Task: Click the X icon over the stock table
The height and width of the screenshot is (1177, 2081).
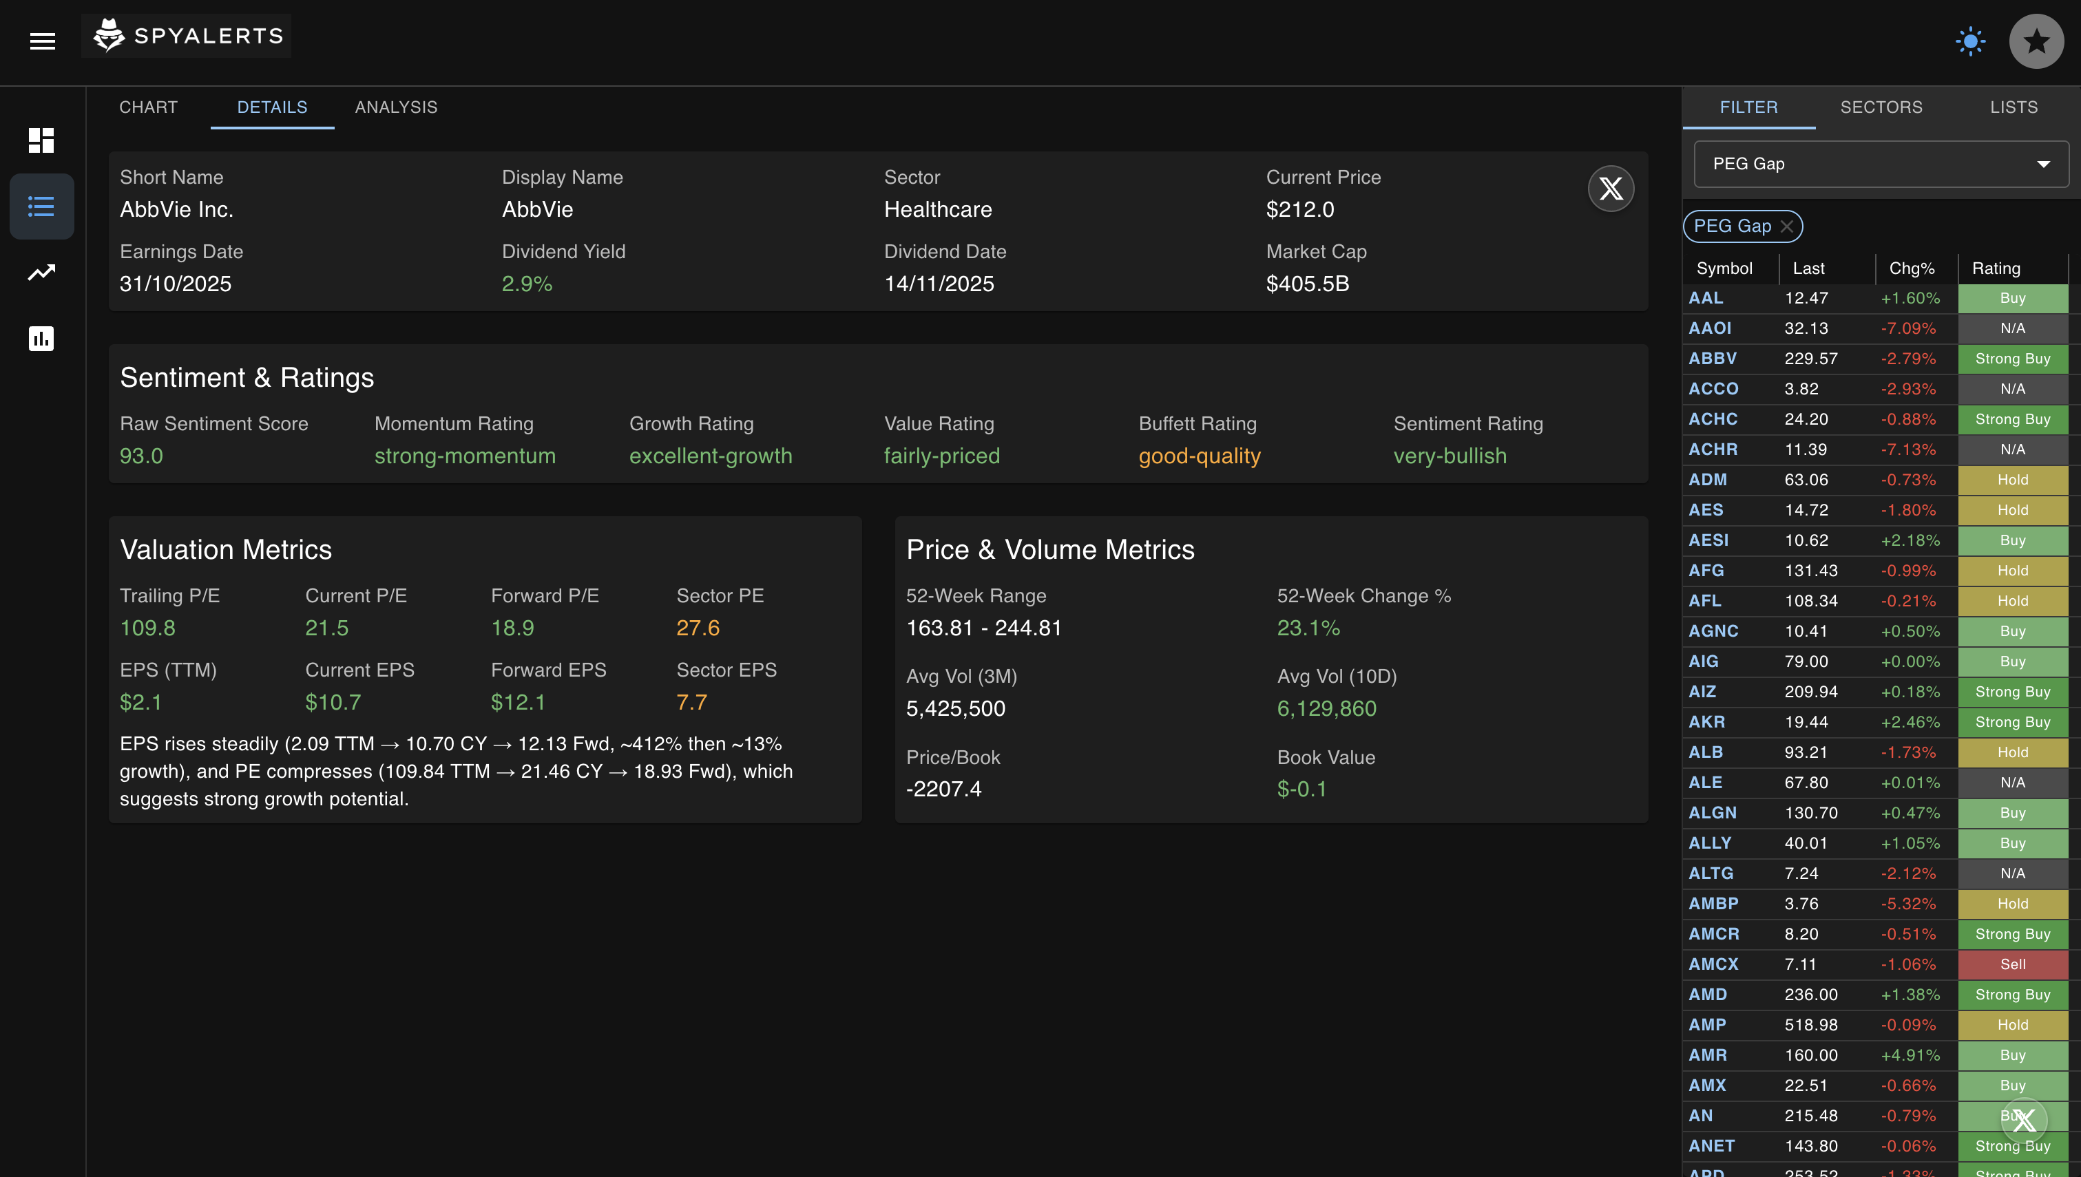Action: point(2025,1120)
